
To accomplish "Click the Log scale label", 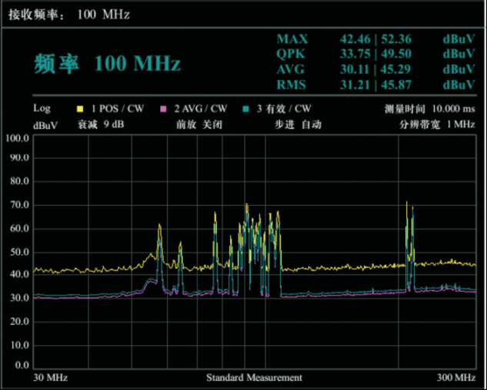I will (42, 108).
